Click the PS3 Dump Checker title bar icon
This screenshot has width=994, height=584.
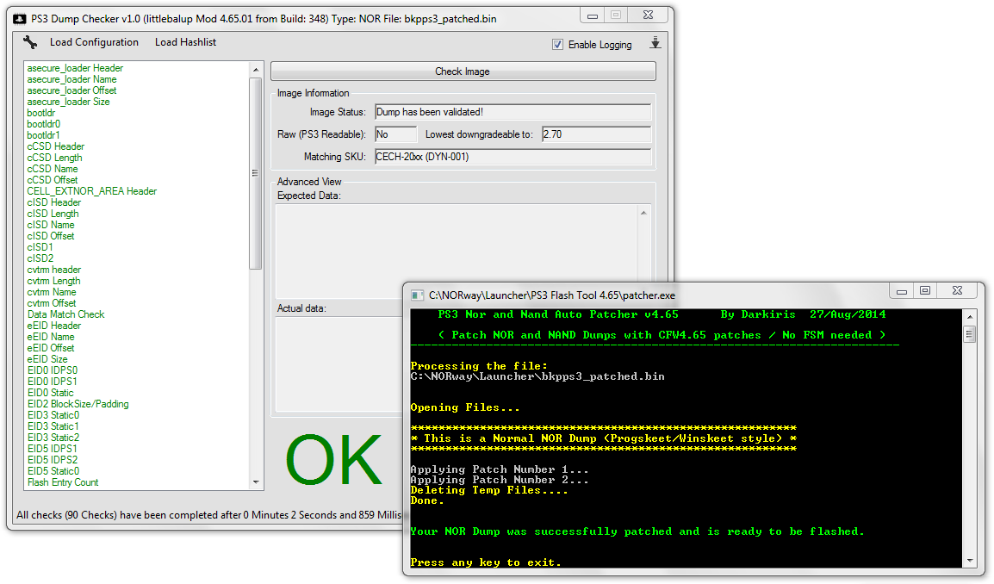tap(20, 18)
